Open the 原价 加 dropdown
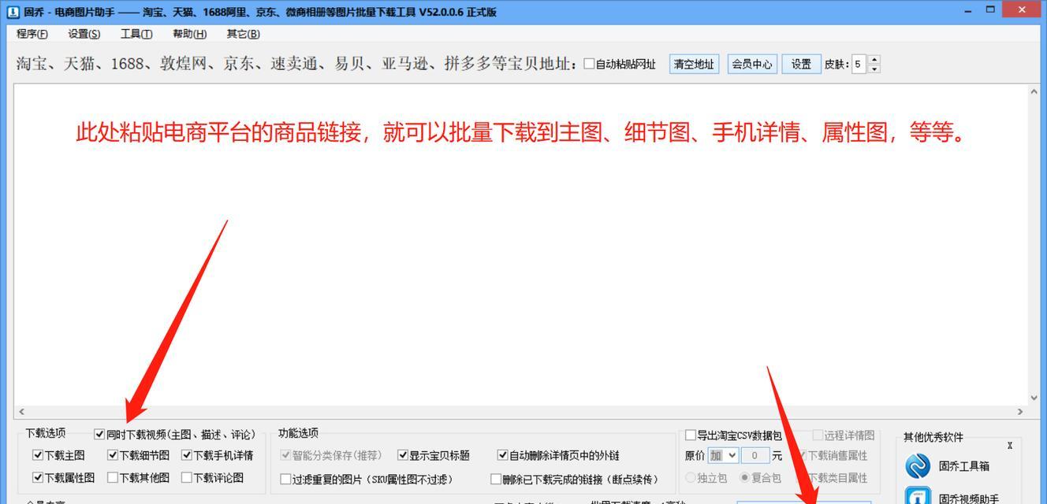The height and width of the screenshot is (504, 1047). point(723,455)
